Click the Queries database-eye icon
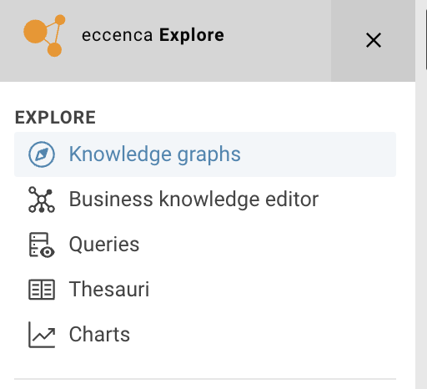Image resolution: width=427 pixels, height=389 pixels. pos(42,245)
